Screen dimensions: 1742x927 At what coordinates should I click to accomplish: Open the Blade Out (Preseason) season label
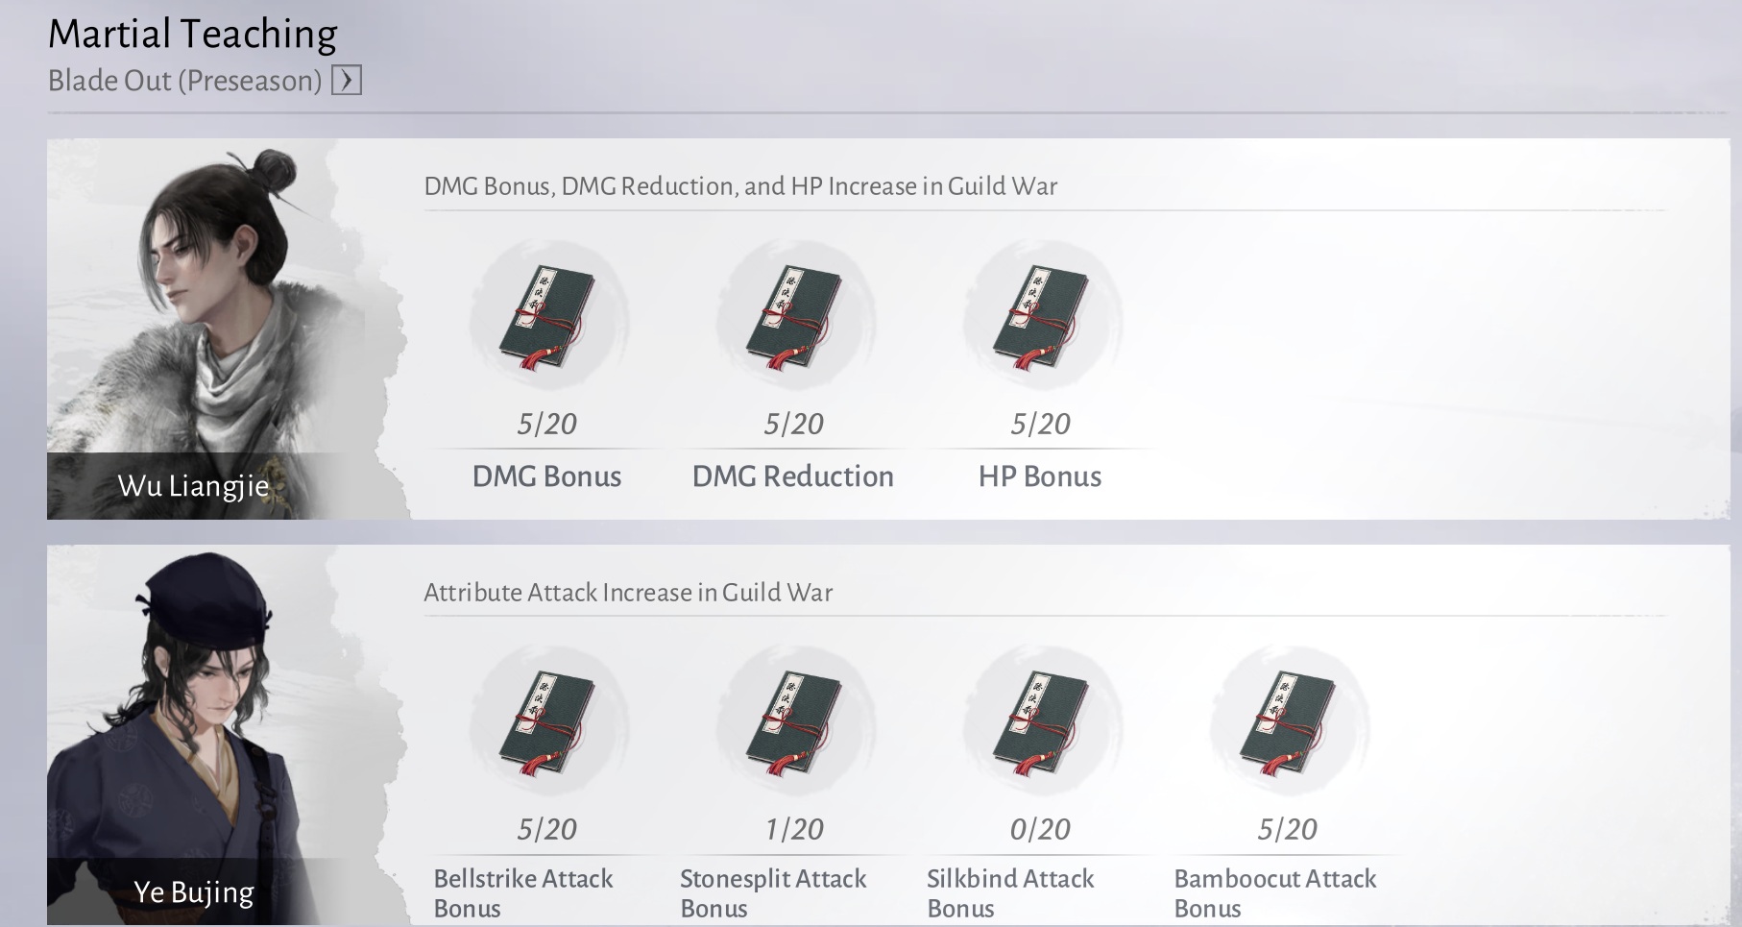[185, 81]
